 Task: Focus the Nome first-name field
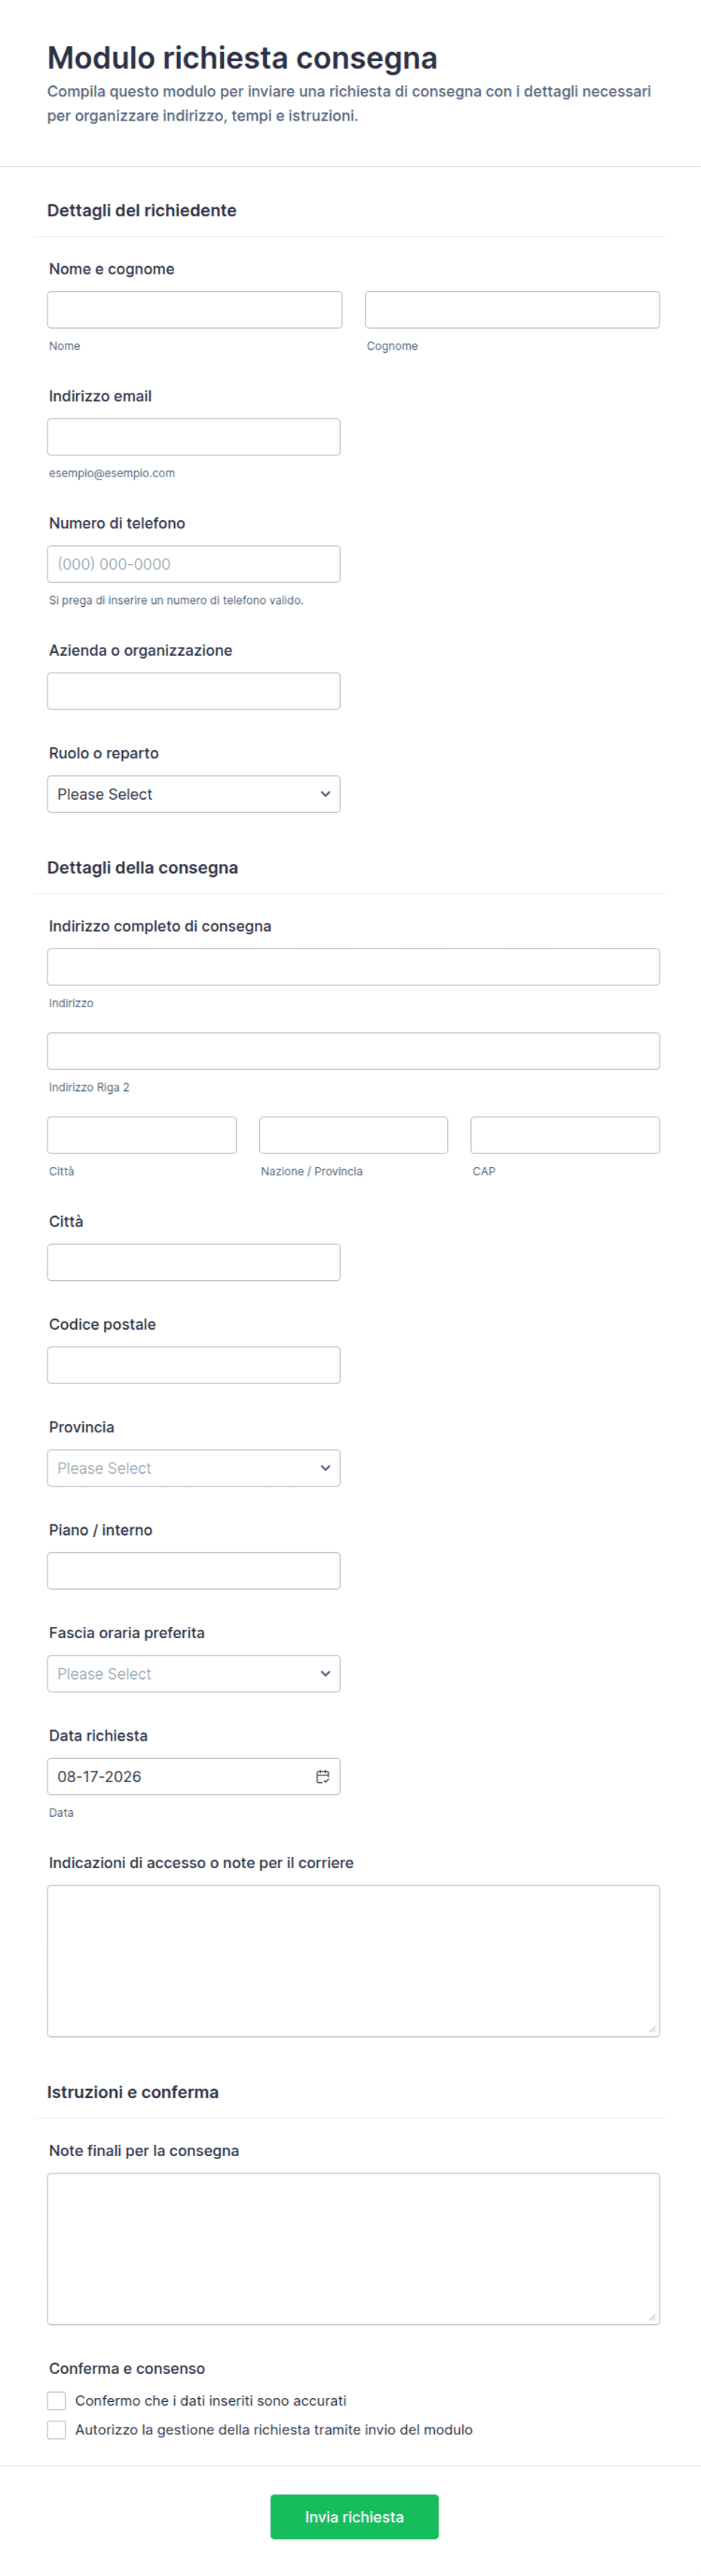pyautogui.click(x=194, y=310)
